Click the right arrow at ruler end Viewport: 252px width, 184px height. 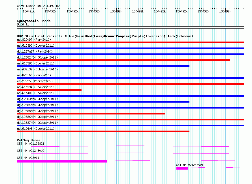pos(243,9)
